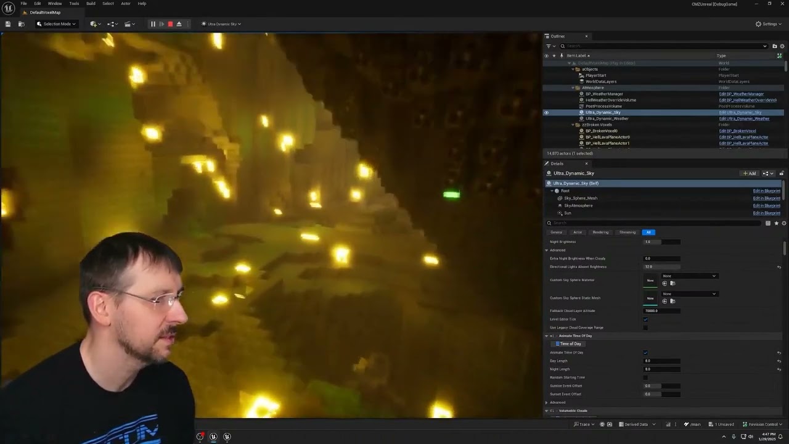Viewport: 789px width, 444px height.
Task: Click the Outliner settings gear icon
Action: coord(782,46)
